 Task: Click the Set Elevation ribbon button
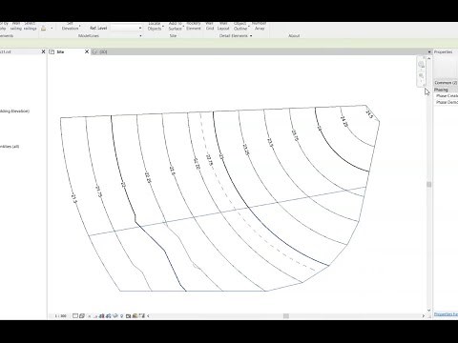click(71, 26)
